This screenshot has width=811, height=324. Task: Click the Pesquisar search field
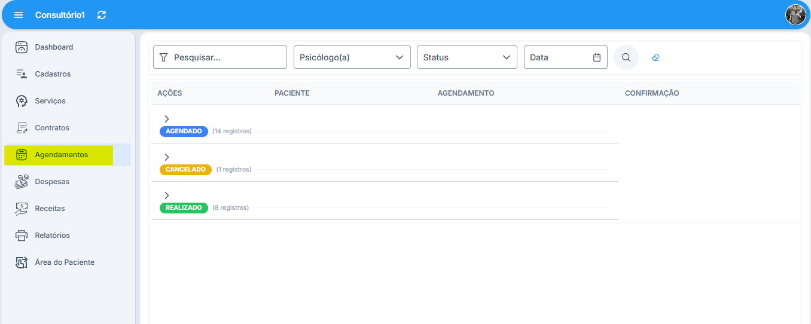click(227, 57)
